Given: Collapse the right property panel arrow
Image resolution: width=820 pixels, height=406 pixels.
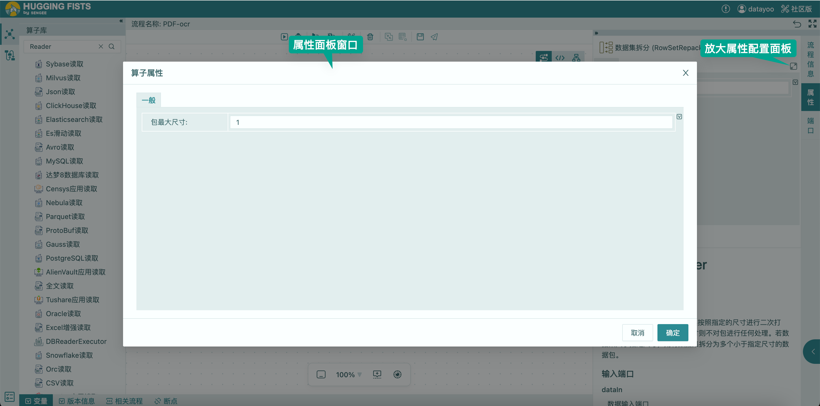Looking at the screenshot, I should pos(597,33).
